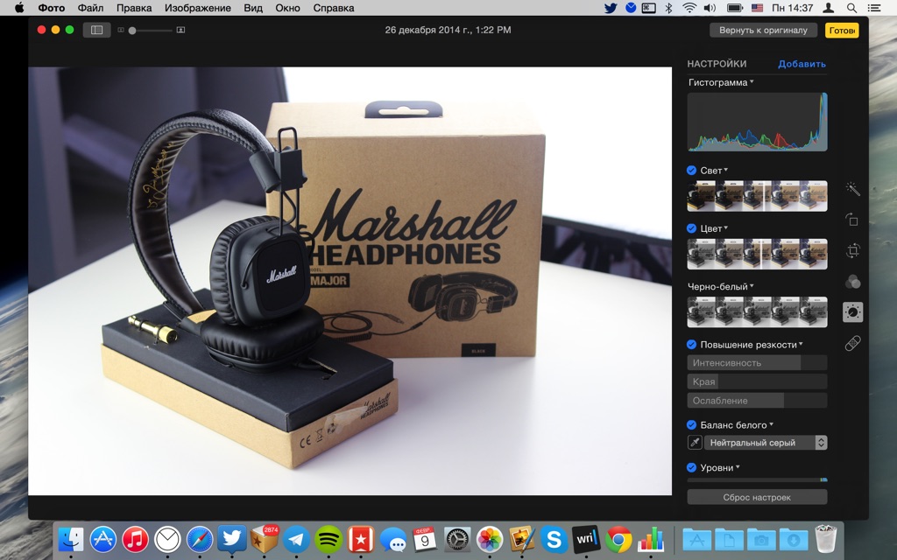Uncheck the Цвет adjustment
897x560 pixels.
pyautogui.click(x=692, y=228)
